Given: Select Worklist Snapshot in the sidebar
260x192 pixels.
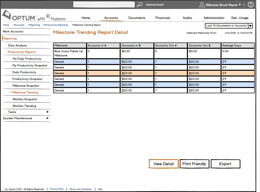Looking at the screenshot, I should (25, 99).
